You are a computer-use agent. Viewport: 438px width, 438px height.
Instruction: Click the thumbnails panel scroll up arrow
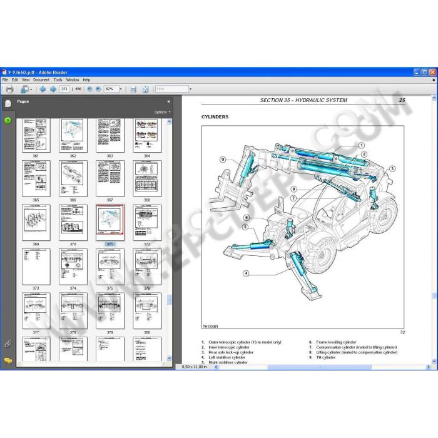click(x=169, y=122)
